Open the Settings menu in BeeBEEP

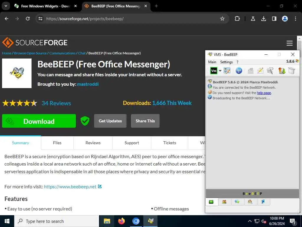(226, 62)
